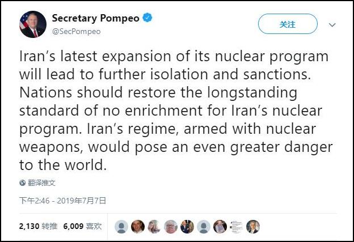Expand the tweet options chevron

pos(333,25)
